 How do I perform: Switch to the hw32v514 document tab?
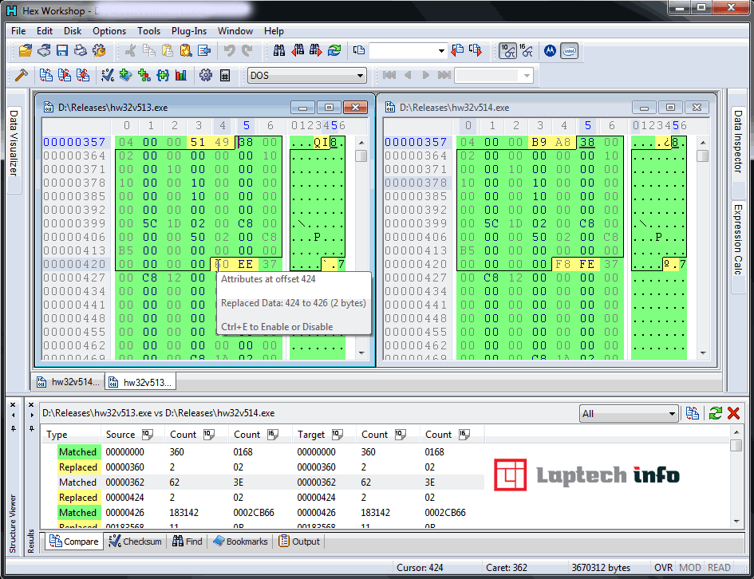69,382
